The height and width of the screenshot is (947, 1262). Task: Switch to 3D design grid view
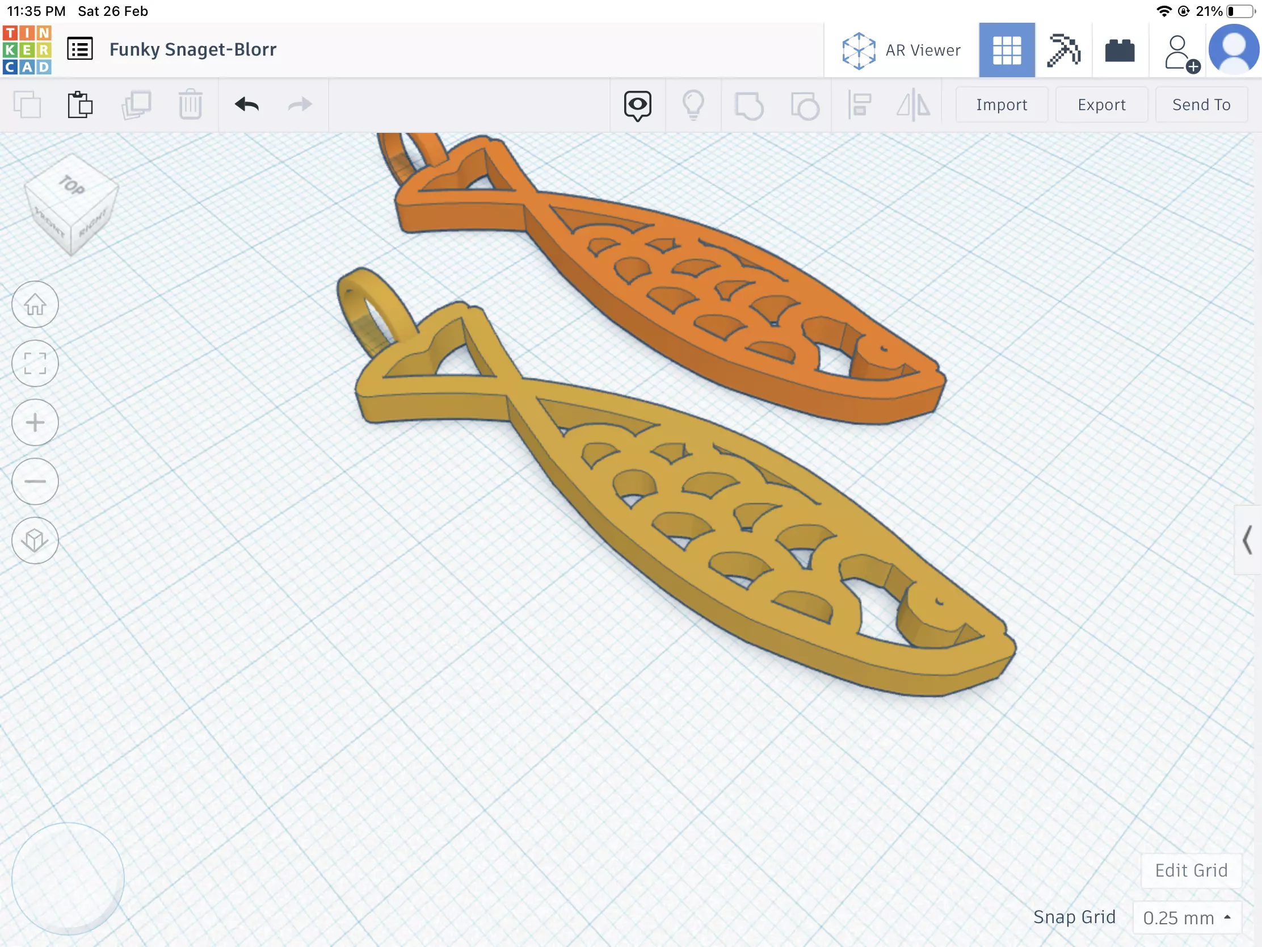1007,50
